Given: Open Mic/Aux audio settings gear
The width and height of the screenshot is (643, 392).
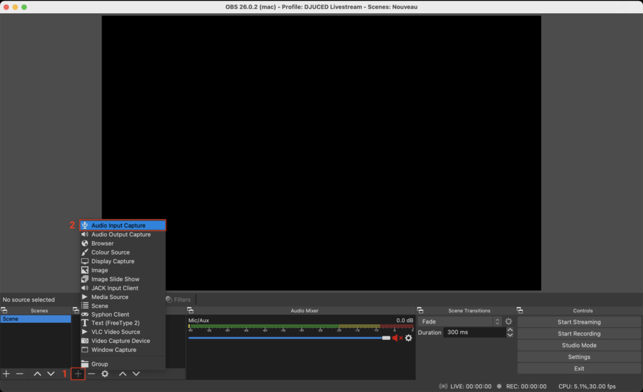Looking at the screenshot, I should pyautogui.click(x=409, y=338).
